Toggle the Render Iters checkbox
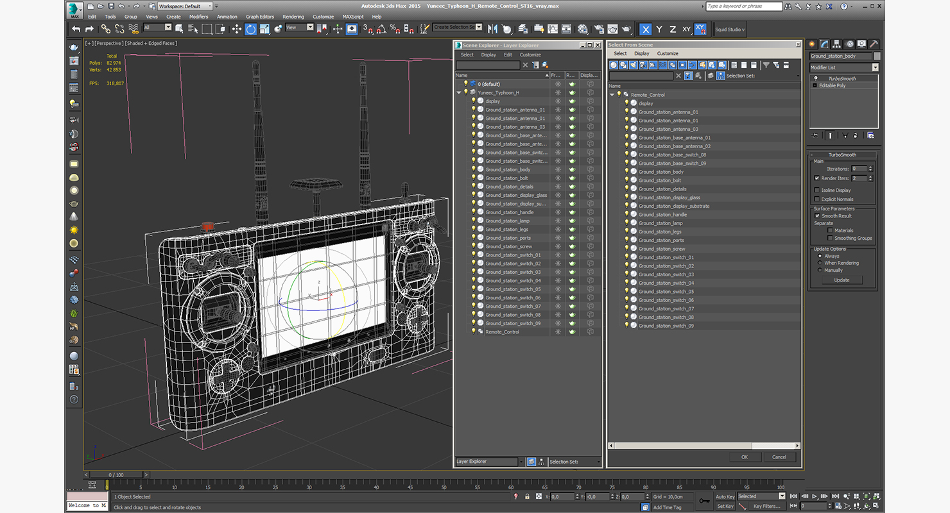950x513 pixels. pos(816,178)
